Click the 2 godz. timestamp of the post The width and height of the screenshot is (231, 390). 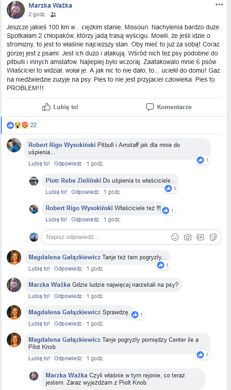pyautogui.click(x=37, y=14)
